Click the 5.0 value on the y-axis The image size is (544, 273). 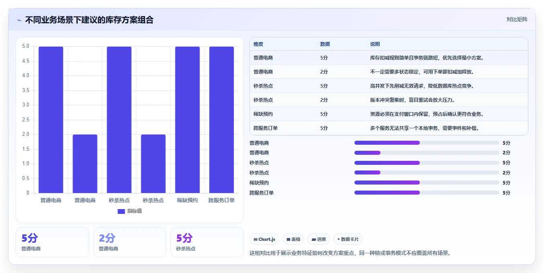(x=26, y=46)
